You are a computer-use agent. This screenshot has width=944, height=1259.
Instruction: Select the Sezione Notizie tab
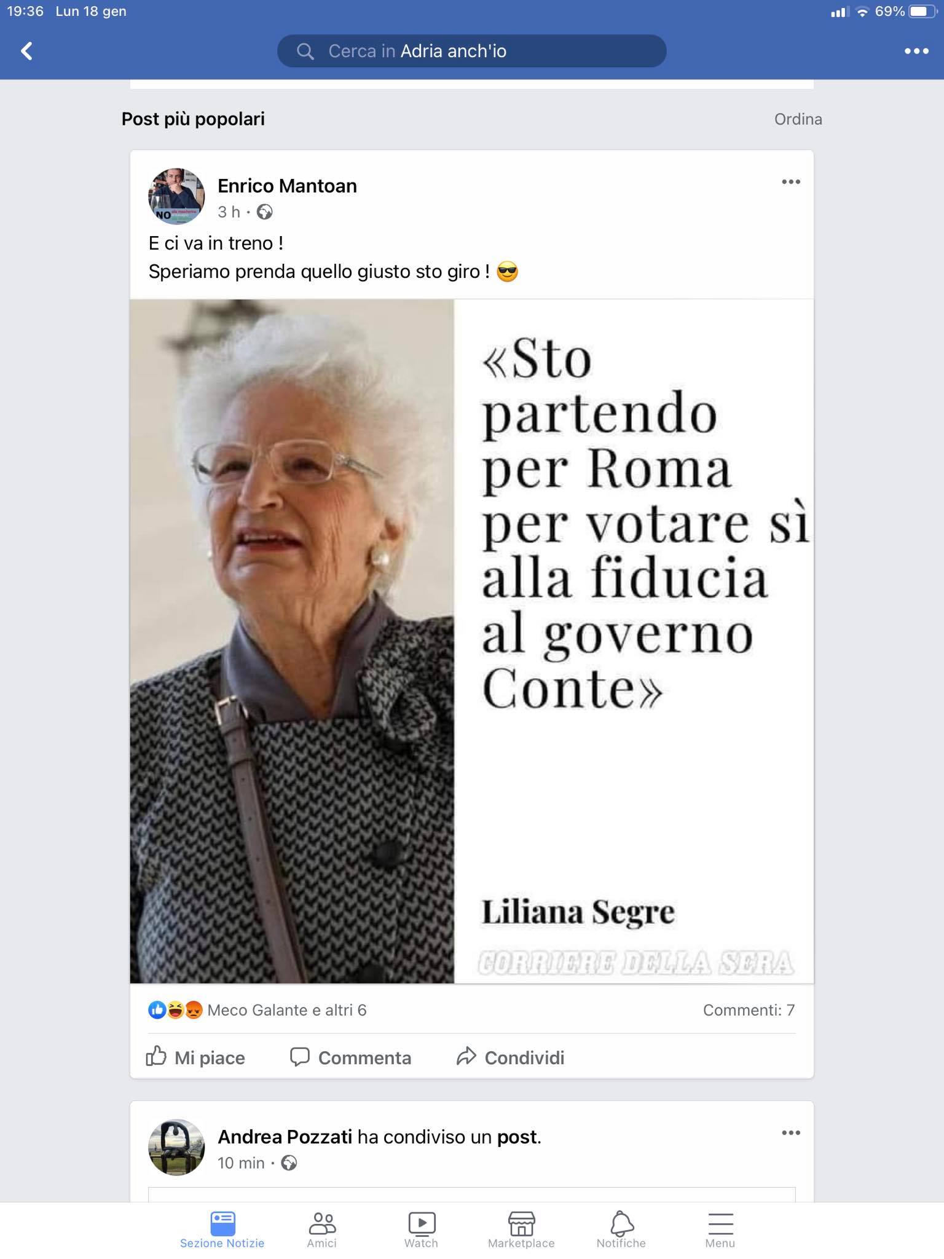tap(222, 1230)
